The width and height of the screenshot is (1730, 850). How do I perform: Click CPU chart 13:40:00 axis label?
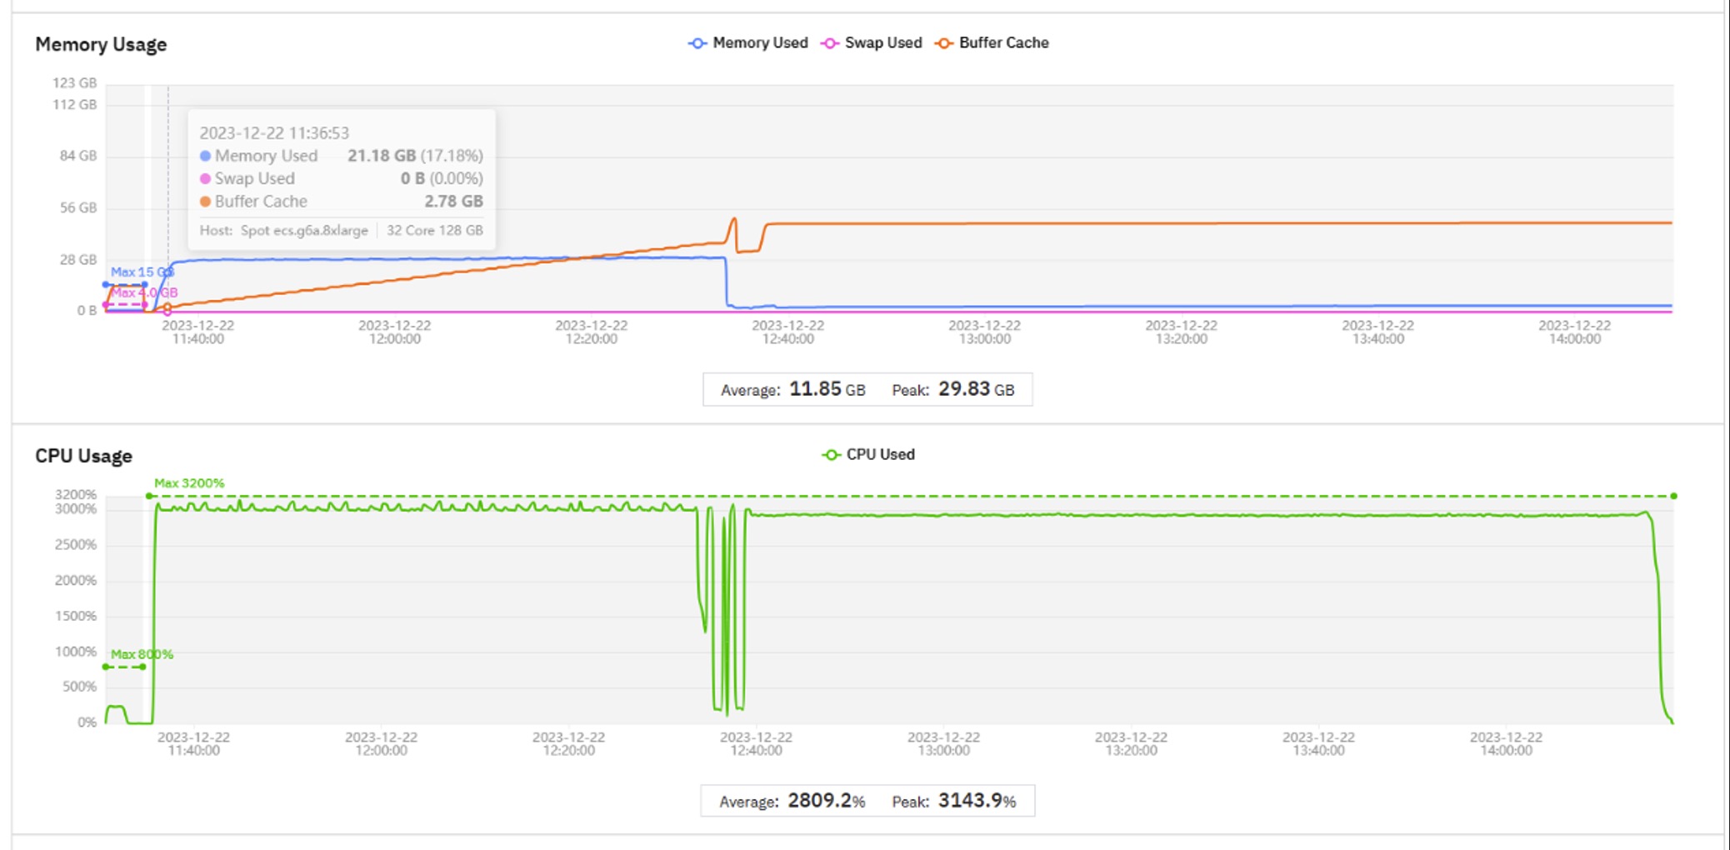point(1318,743)
